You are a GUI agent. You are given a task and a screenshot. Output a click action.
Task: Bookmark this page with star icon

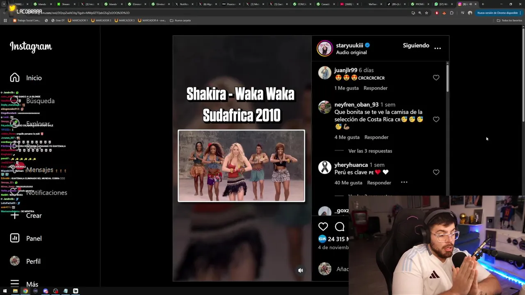point(427,13)
